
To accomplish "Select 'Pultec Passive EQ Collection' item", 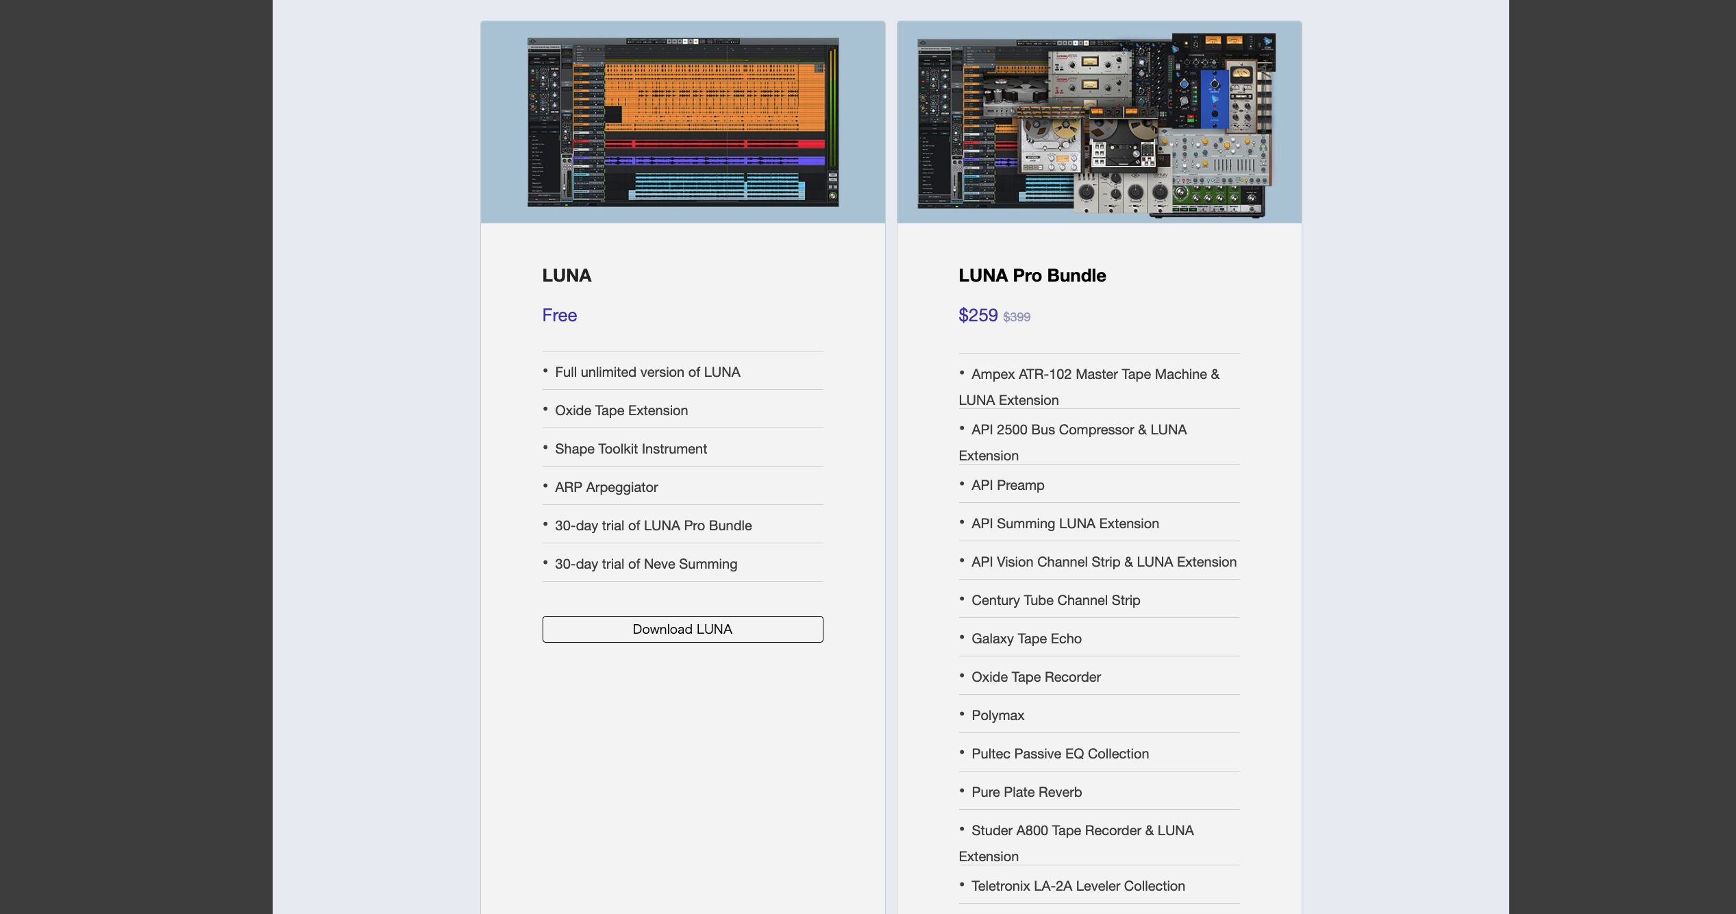I will click(x=1099, y=754).
